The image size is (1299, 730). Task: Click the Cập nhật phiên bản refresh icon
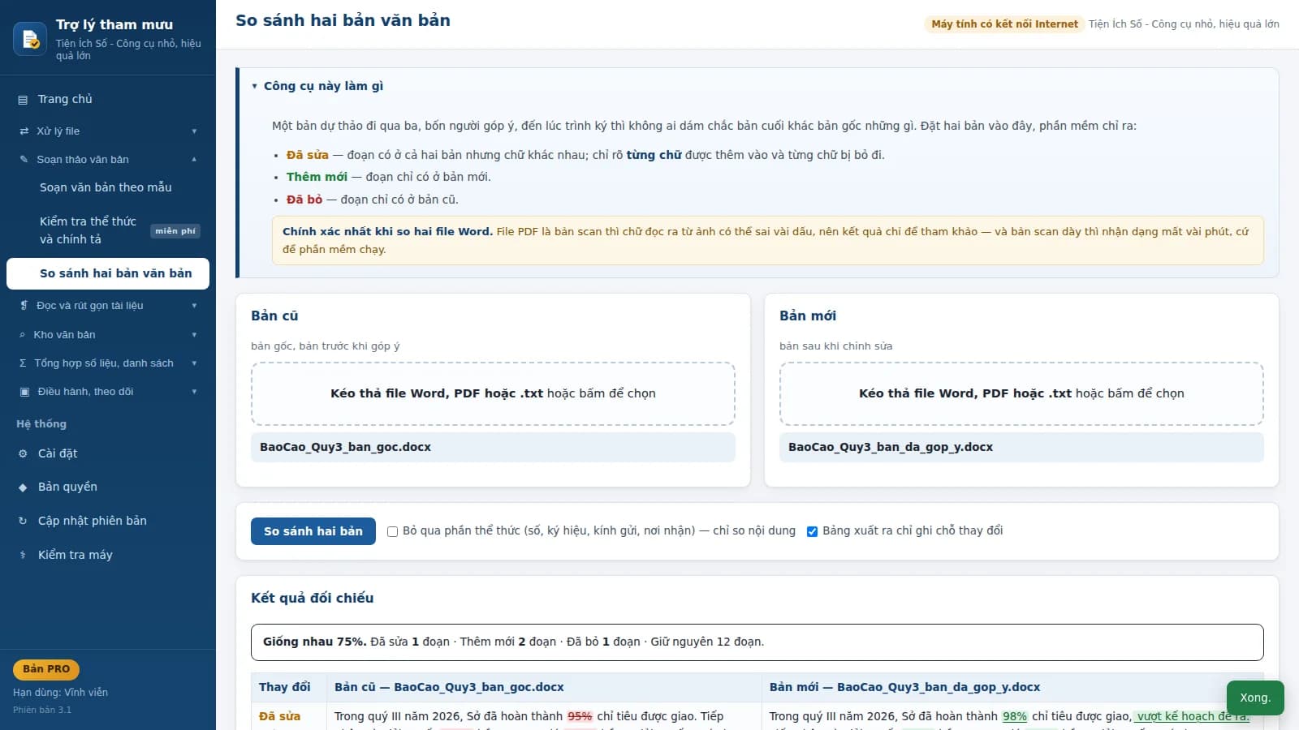pos(23,522)
